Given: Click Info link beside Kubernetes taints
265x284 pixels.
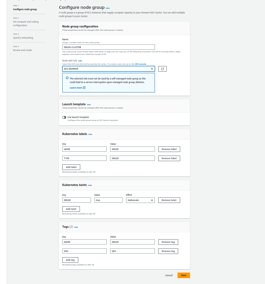Looking at the screenshot, I should pos(90,185).
